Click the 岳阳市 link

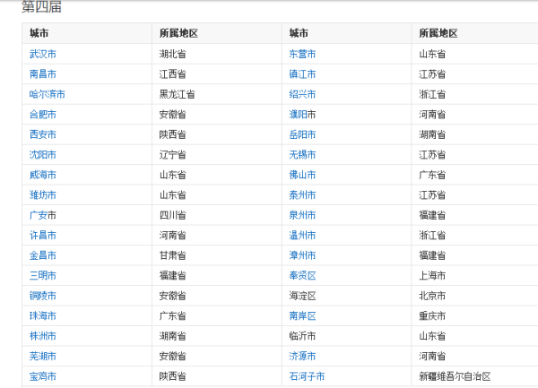[x=302, y=134]
